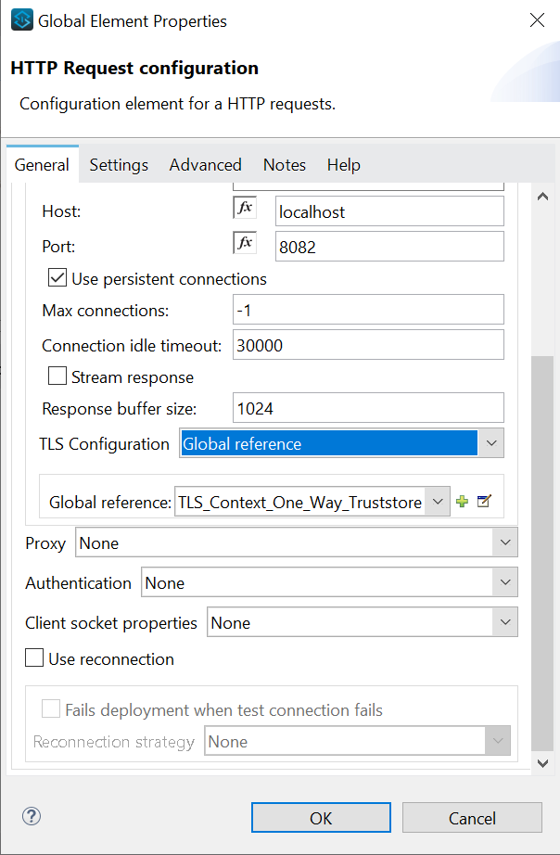Screen dimensions: 560x855
Task: Open the Advanced tab
Action: point(205,165)
